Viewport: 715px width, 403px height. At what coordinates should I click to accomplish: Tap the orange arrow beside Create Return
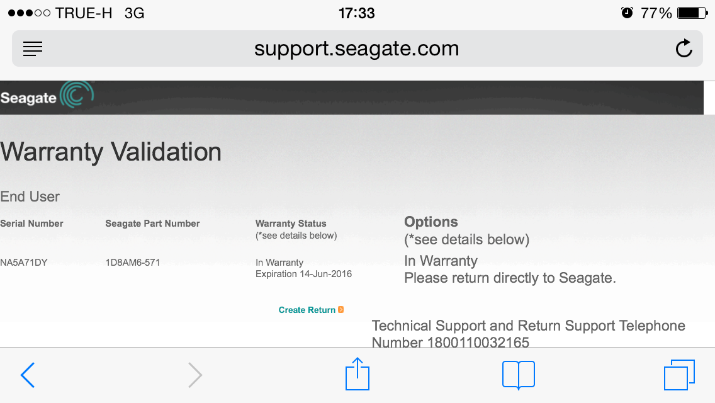[x=341, y=310]
